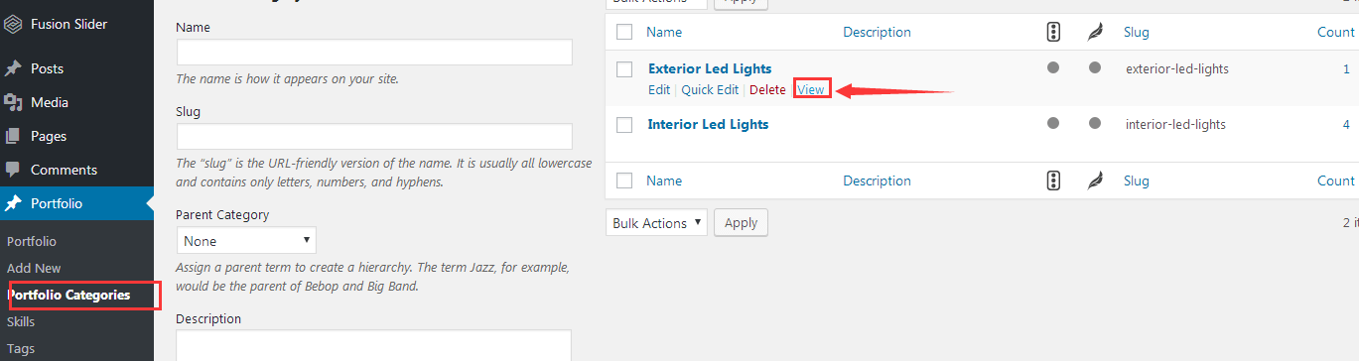Image resolution: width=1359 pixels, height=361 pixels.
Task: Click the Media icon in sidebar
Action: 13,102
